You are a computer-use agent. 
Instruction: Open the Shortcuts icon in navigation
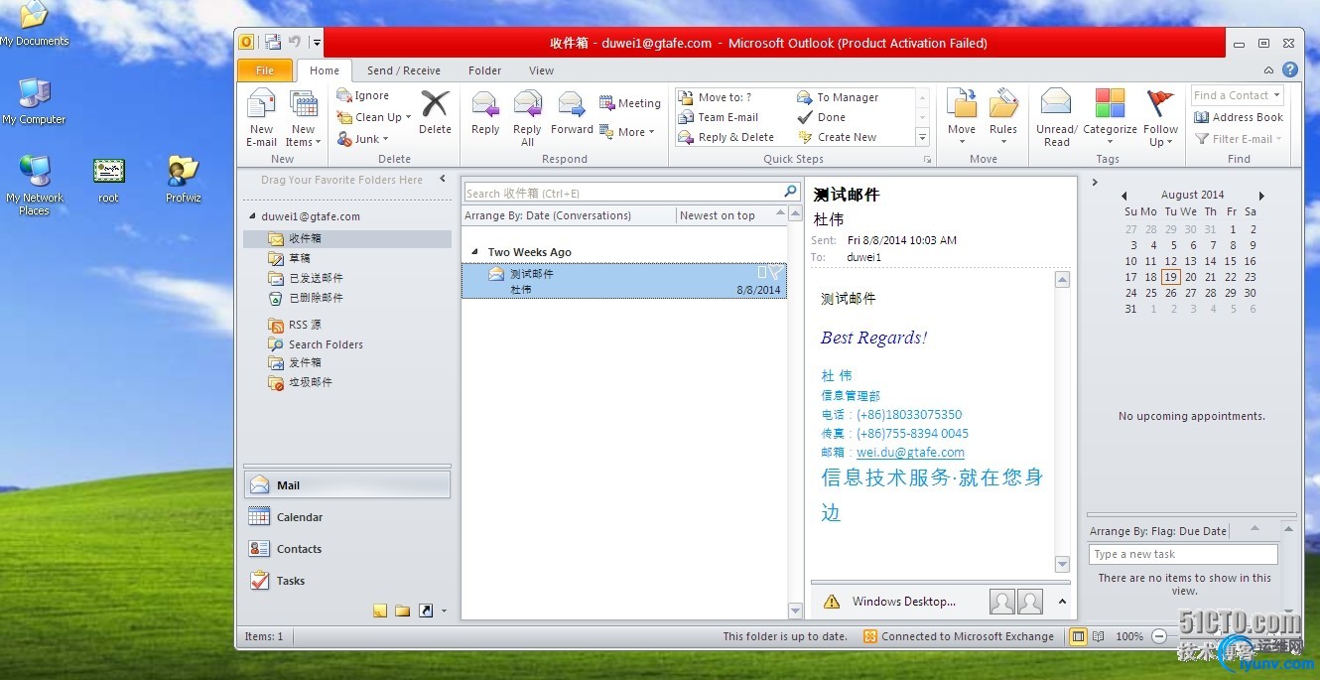[x=426, y=611]
